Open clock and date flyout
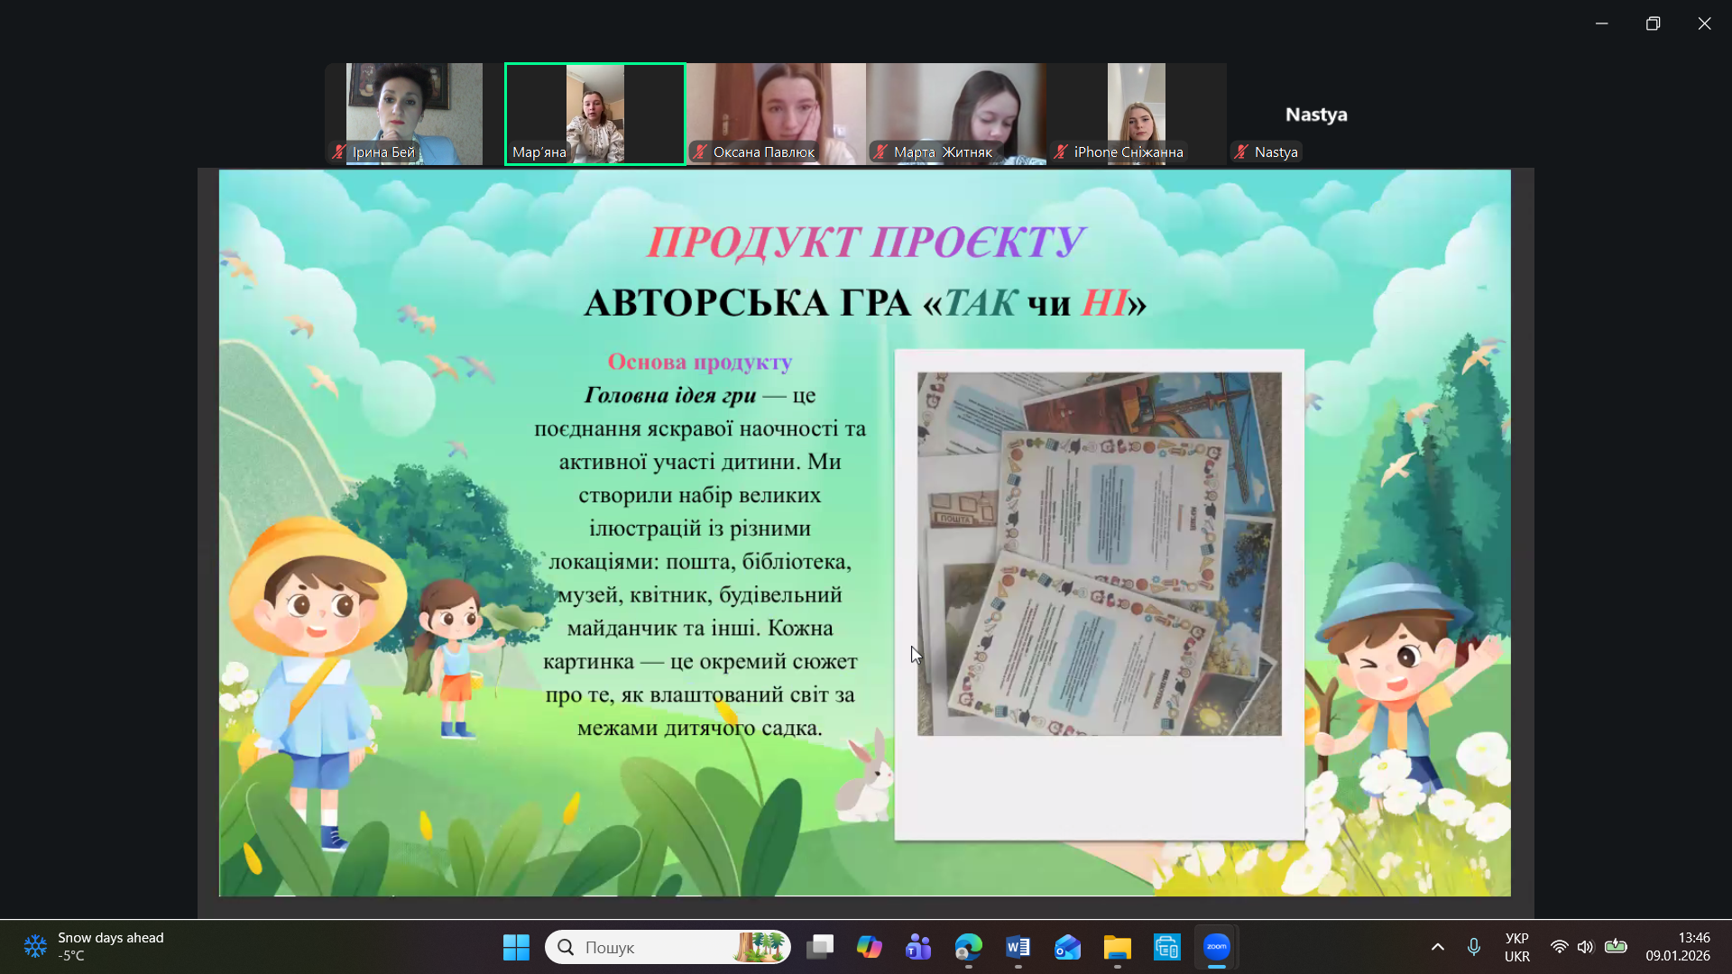The image size is (1732, 974). tap(1677, 947)
